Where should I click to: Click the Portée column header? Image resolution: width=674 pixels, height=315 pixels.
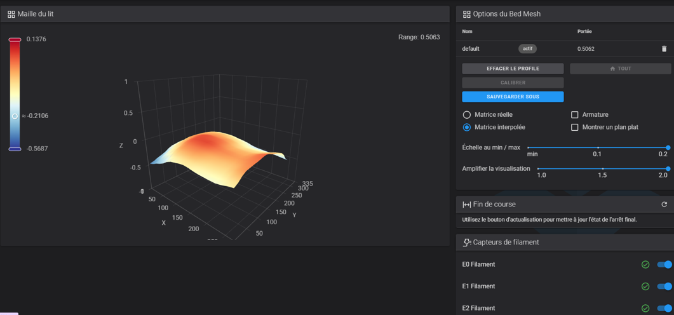[584, 31]
